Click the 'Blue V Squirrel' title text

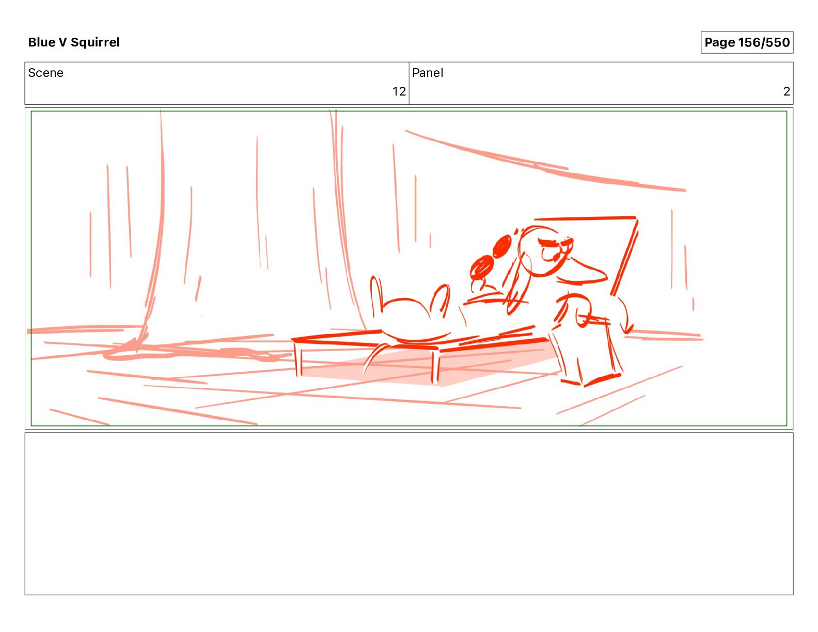point(74,42)
